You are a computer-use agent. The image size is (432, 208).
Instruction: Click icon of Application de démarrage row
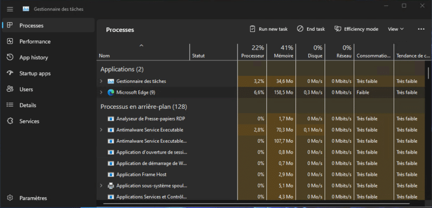[111, 163]
